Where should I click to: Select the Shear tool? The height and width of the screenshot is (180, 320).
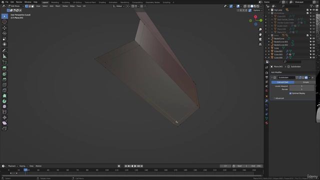click(4, 123)
